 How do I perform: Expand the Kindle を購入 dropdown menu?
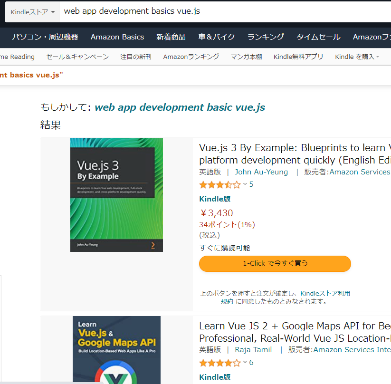(357, 57)
